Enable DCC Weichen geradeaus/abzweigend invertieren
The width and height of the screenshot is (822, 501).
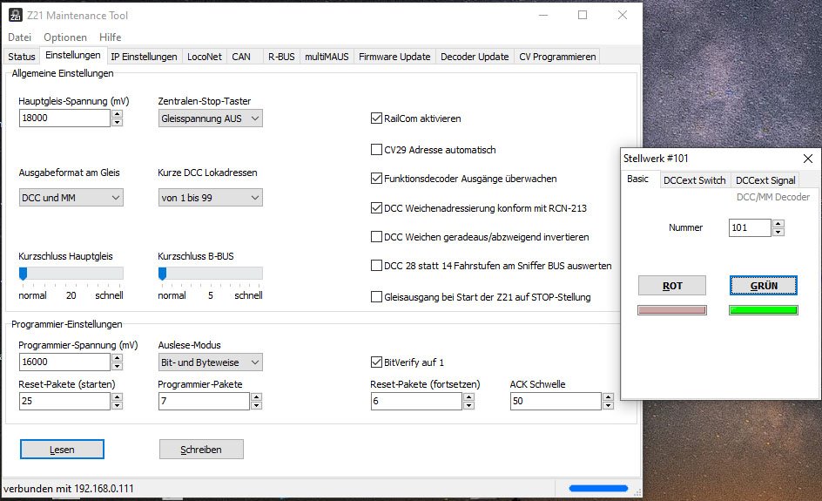pos(376,237)
